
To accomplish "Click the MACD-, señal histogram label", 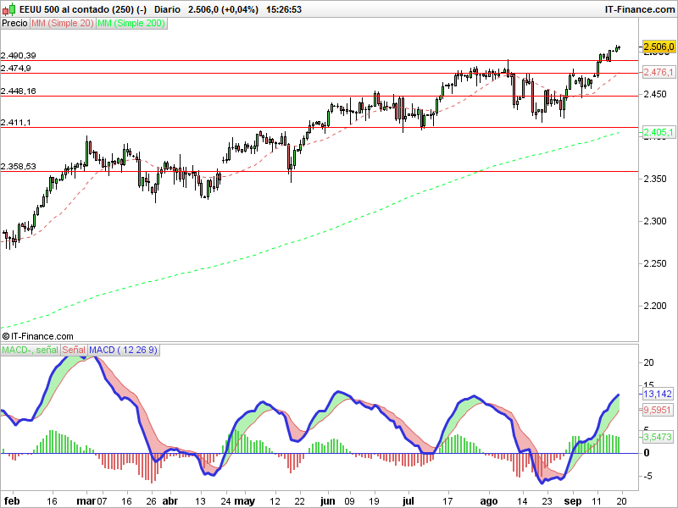I will click(x=30, y=350).
